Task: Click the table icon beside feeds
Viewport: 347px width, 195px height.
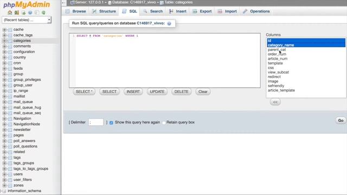Action: (10, 69)
